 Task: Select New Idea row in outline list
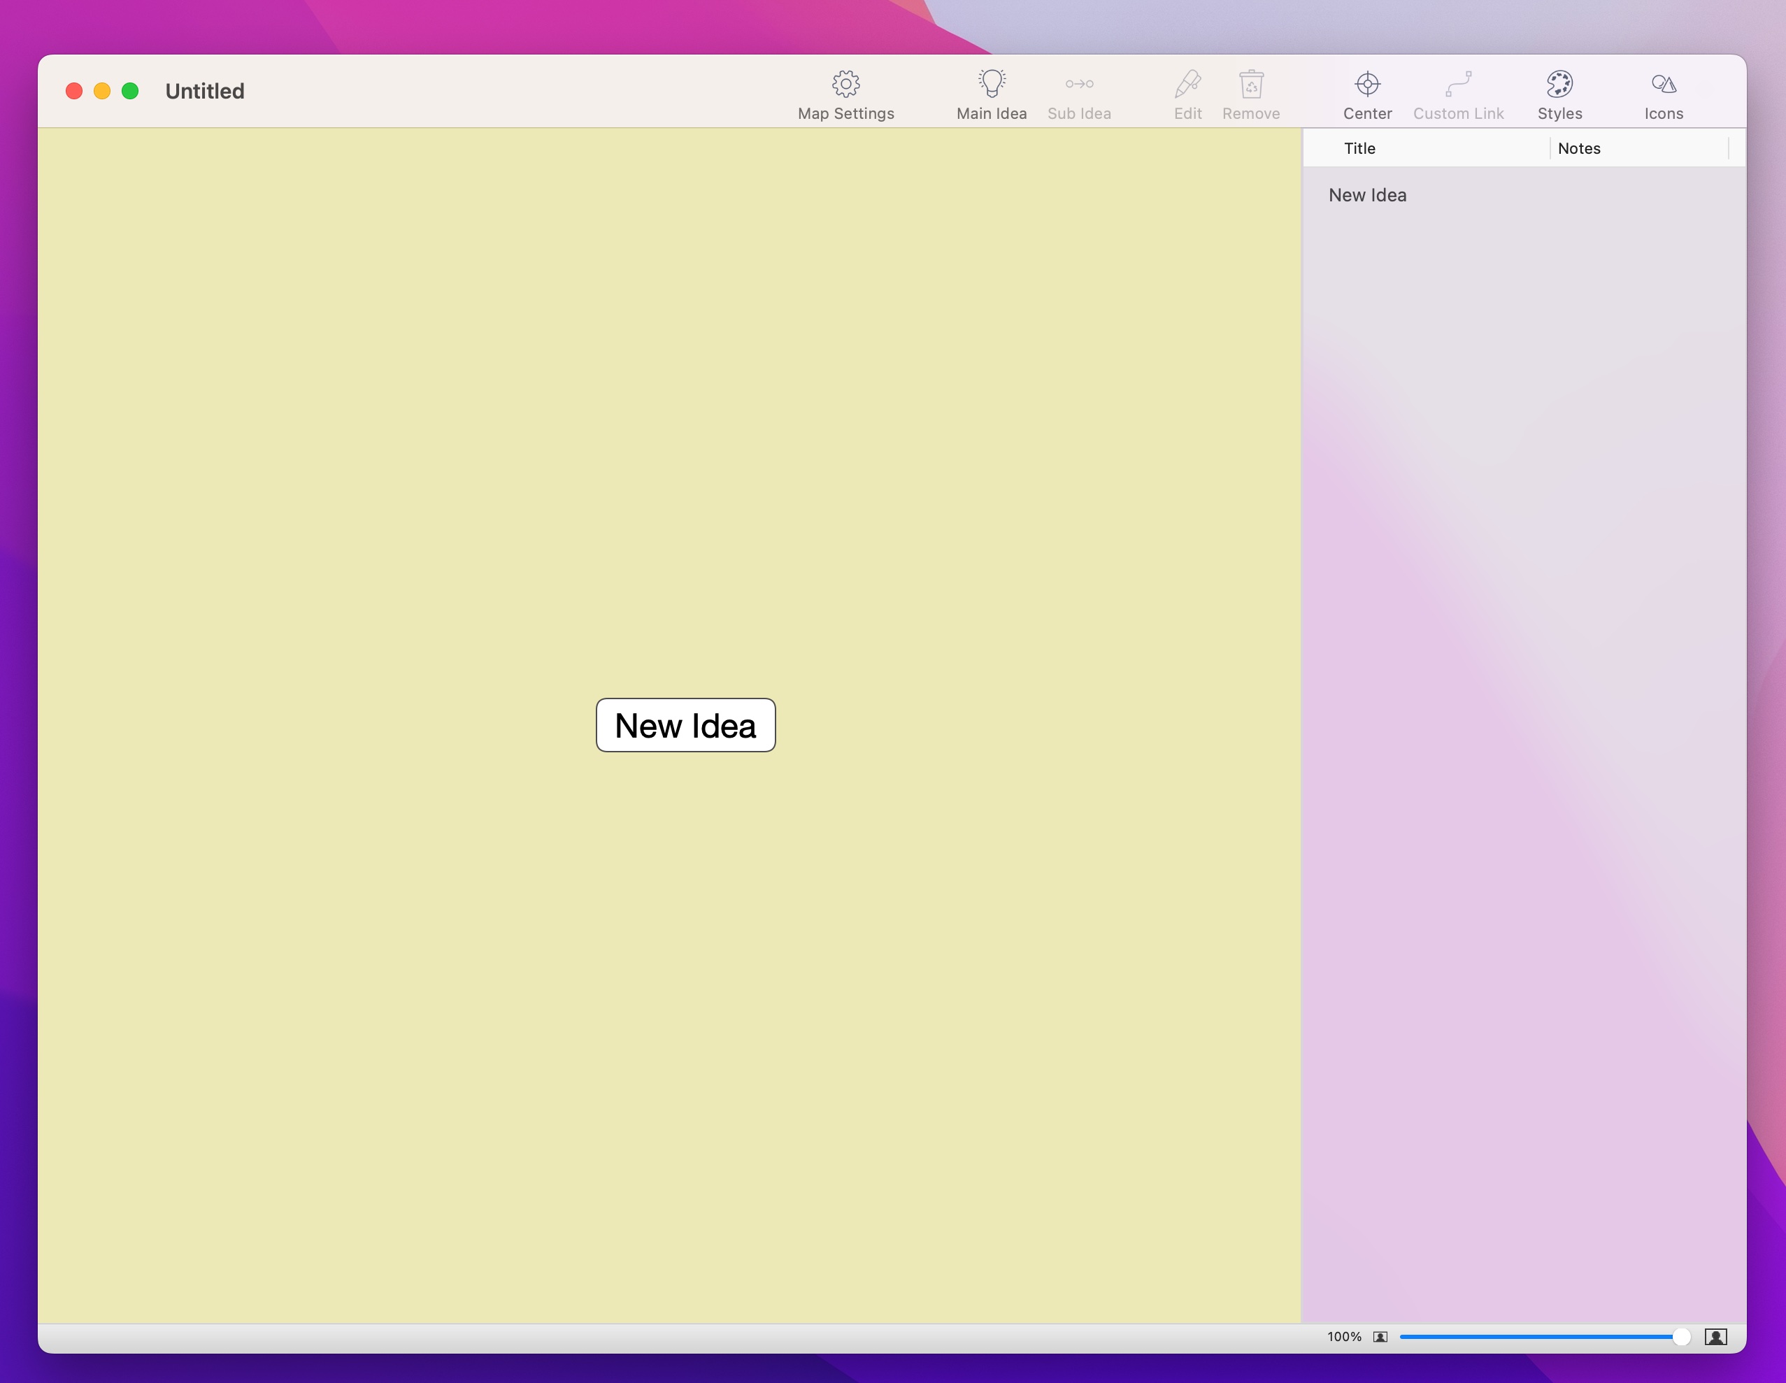pos(1524,194)
